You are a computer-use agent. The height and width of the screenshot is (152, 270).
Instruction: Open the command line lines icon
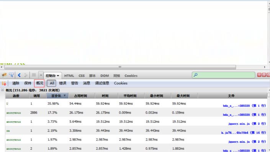[x=34, y=75]
